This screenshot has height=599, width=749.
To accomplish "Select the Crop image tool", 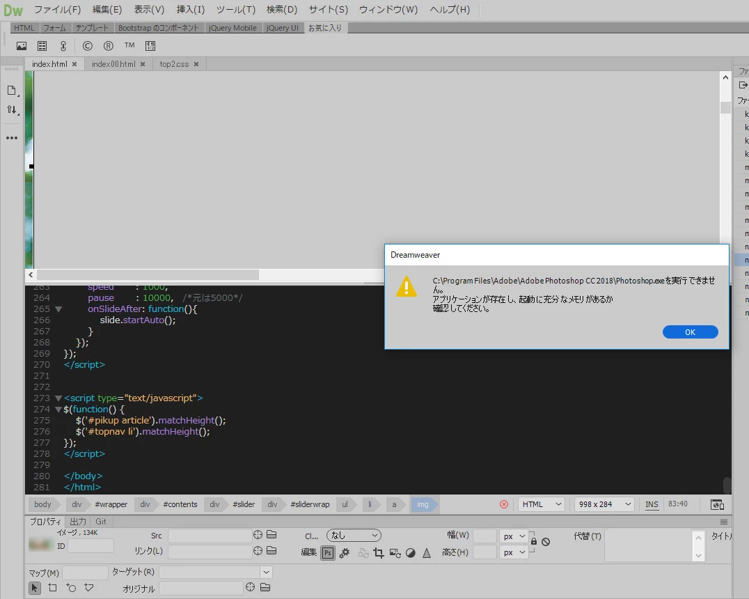I will click(379, 553).
